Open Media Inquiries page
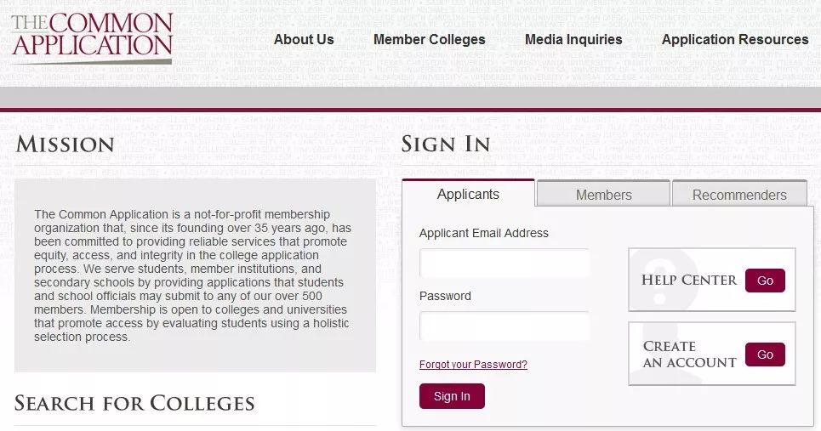The width and height of the screenshot is (821, 431). pos(573,40)
